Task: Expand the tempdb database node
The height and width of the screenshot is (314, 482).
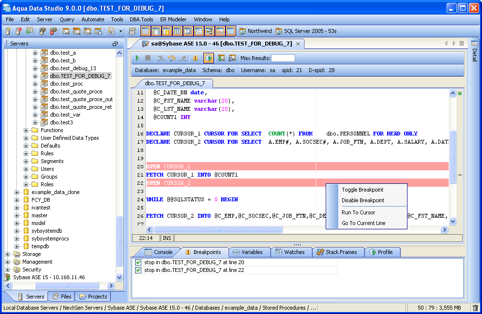Action: [x=17, y=246]
